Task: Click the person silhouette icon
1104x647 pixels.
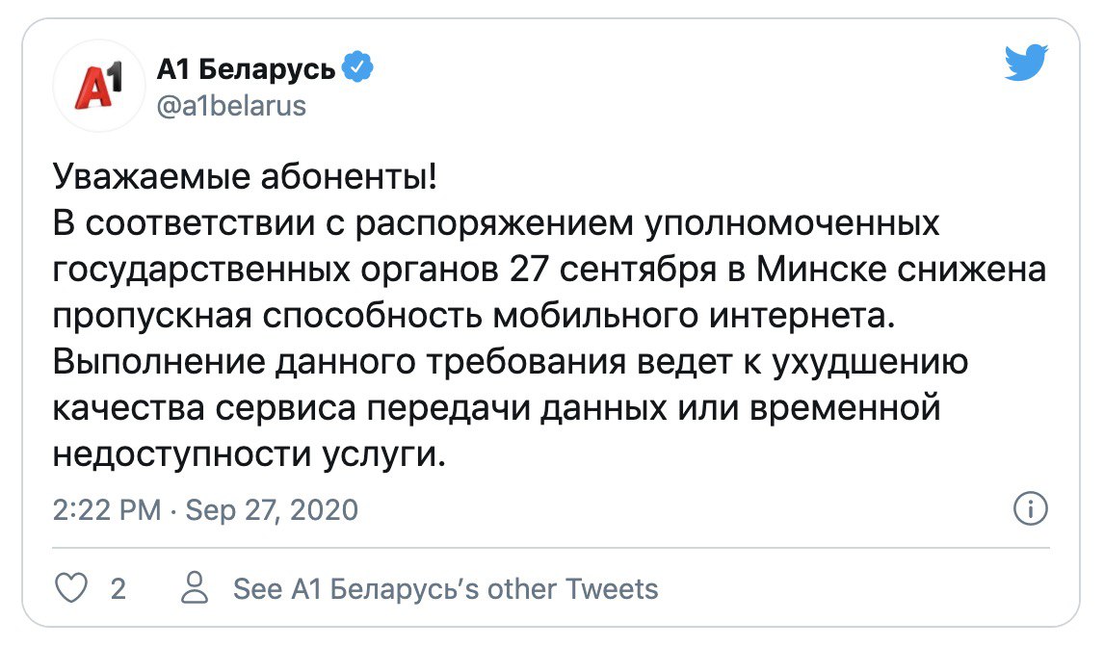Action: (197, 588)
